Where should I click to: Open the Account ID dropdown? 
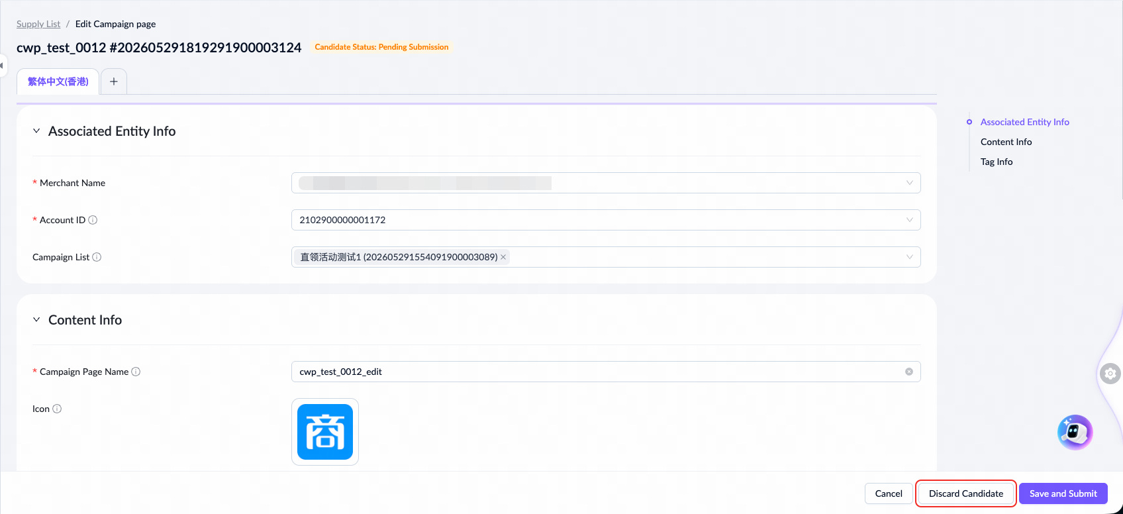tap(606, 220)
